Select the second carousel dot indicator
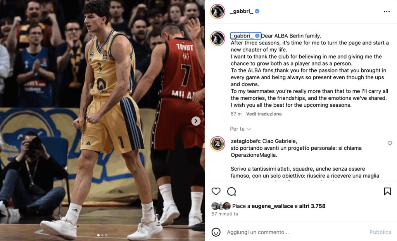This screenshot has width=397, height=241. [102, 235]
